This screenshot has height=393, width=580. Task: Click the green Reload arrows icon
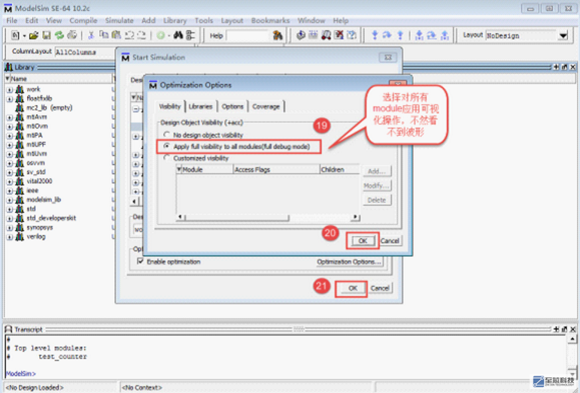59,35
